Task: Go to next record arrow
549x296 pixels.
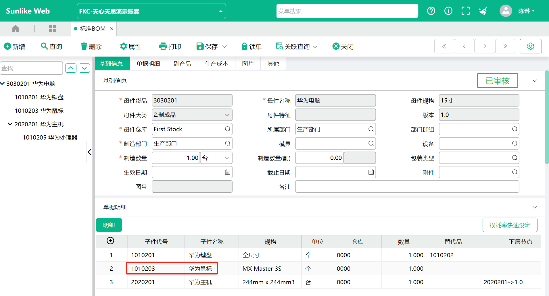Action: (485, 46)
